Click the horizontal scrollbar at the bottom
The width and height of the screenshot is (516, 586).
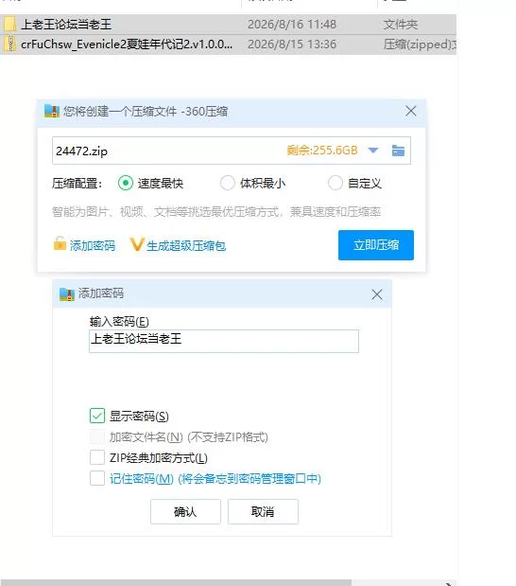176,583
